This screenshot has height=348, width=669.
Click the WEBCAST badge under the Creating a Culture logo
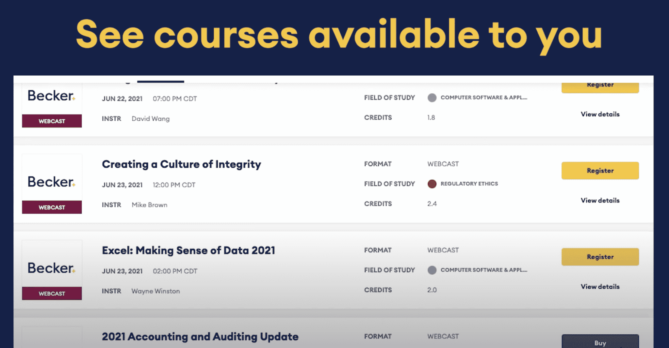[x=52, y=207]
